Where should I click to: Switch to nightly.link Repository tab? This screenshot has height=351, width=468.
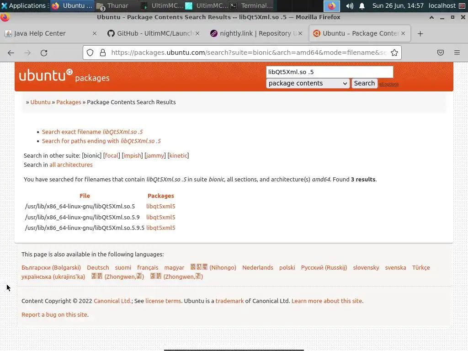[x=256, y=33]
